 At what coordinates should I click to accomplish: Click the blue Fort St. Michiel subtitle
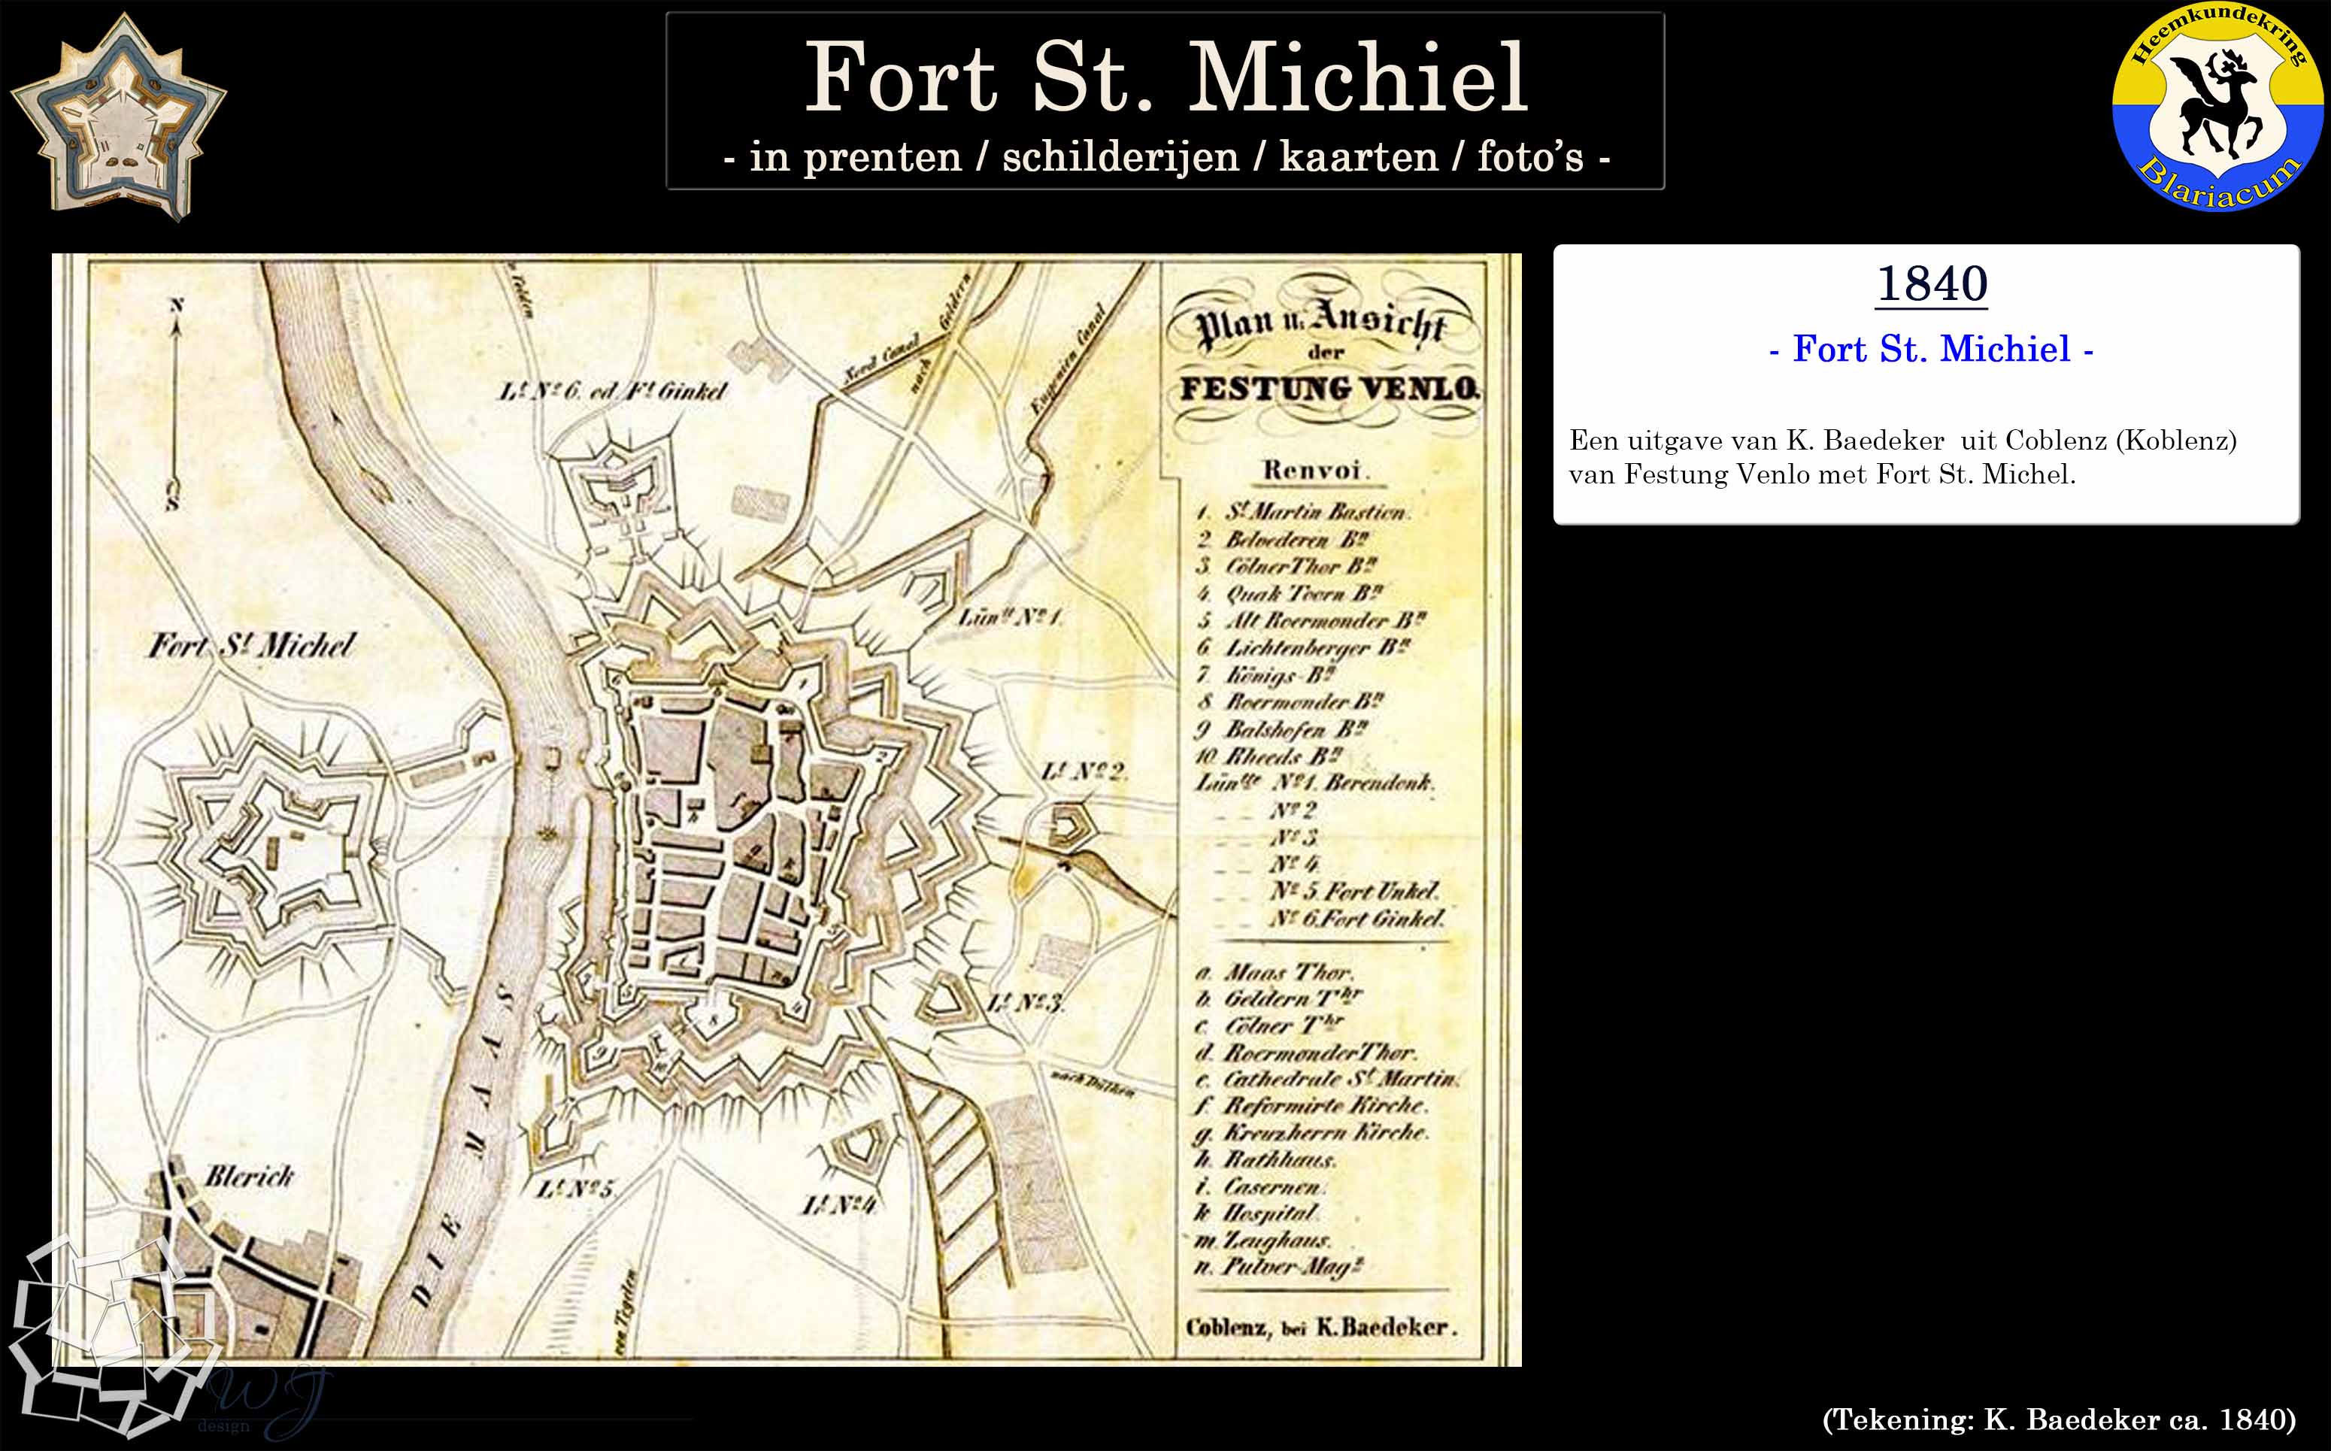[x=1931, y=350]
